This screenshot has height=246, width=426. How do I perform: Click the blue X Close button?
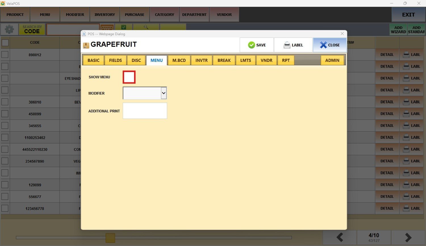click(329, 45)
